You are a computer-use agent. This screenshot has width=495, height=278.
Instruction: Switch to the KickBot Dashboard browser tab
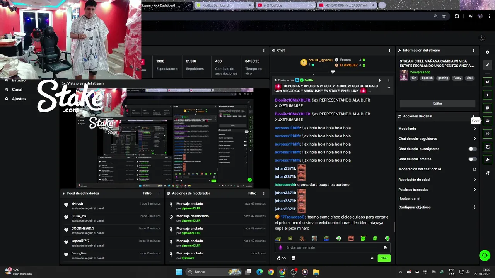pyautogui.click(x=224, y=5)
